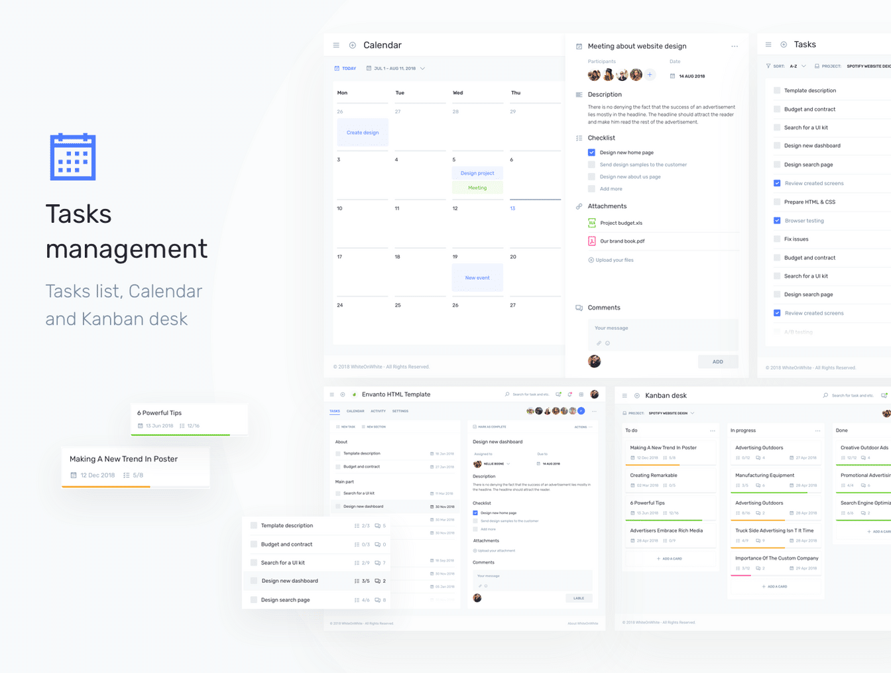Screen dimensions: 891x673
Task: Open hamburger menu in Envanto HTML Template panel
Action: [x=332, y=395]
